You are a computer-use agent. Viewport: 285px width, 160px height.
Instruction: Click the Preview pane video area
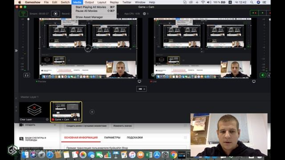(88, 48)
